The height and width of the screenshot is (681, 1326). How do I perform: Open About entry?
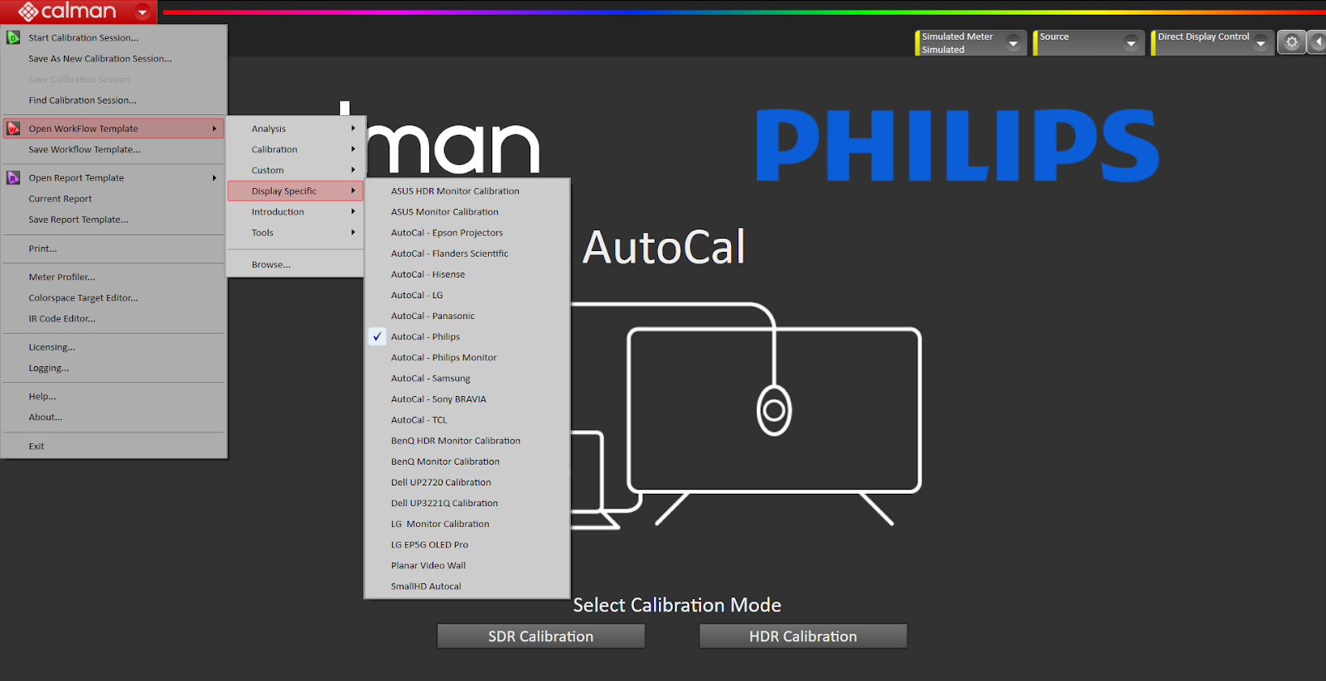point(114,417)
